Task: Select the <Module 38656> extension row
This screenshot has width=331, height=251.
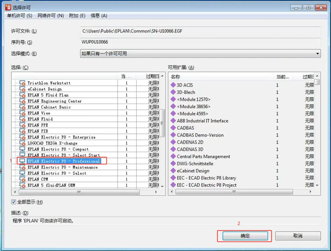Action: [242, 106]
